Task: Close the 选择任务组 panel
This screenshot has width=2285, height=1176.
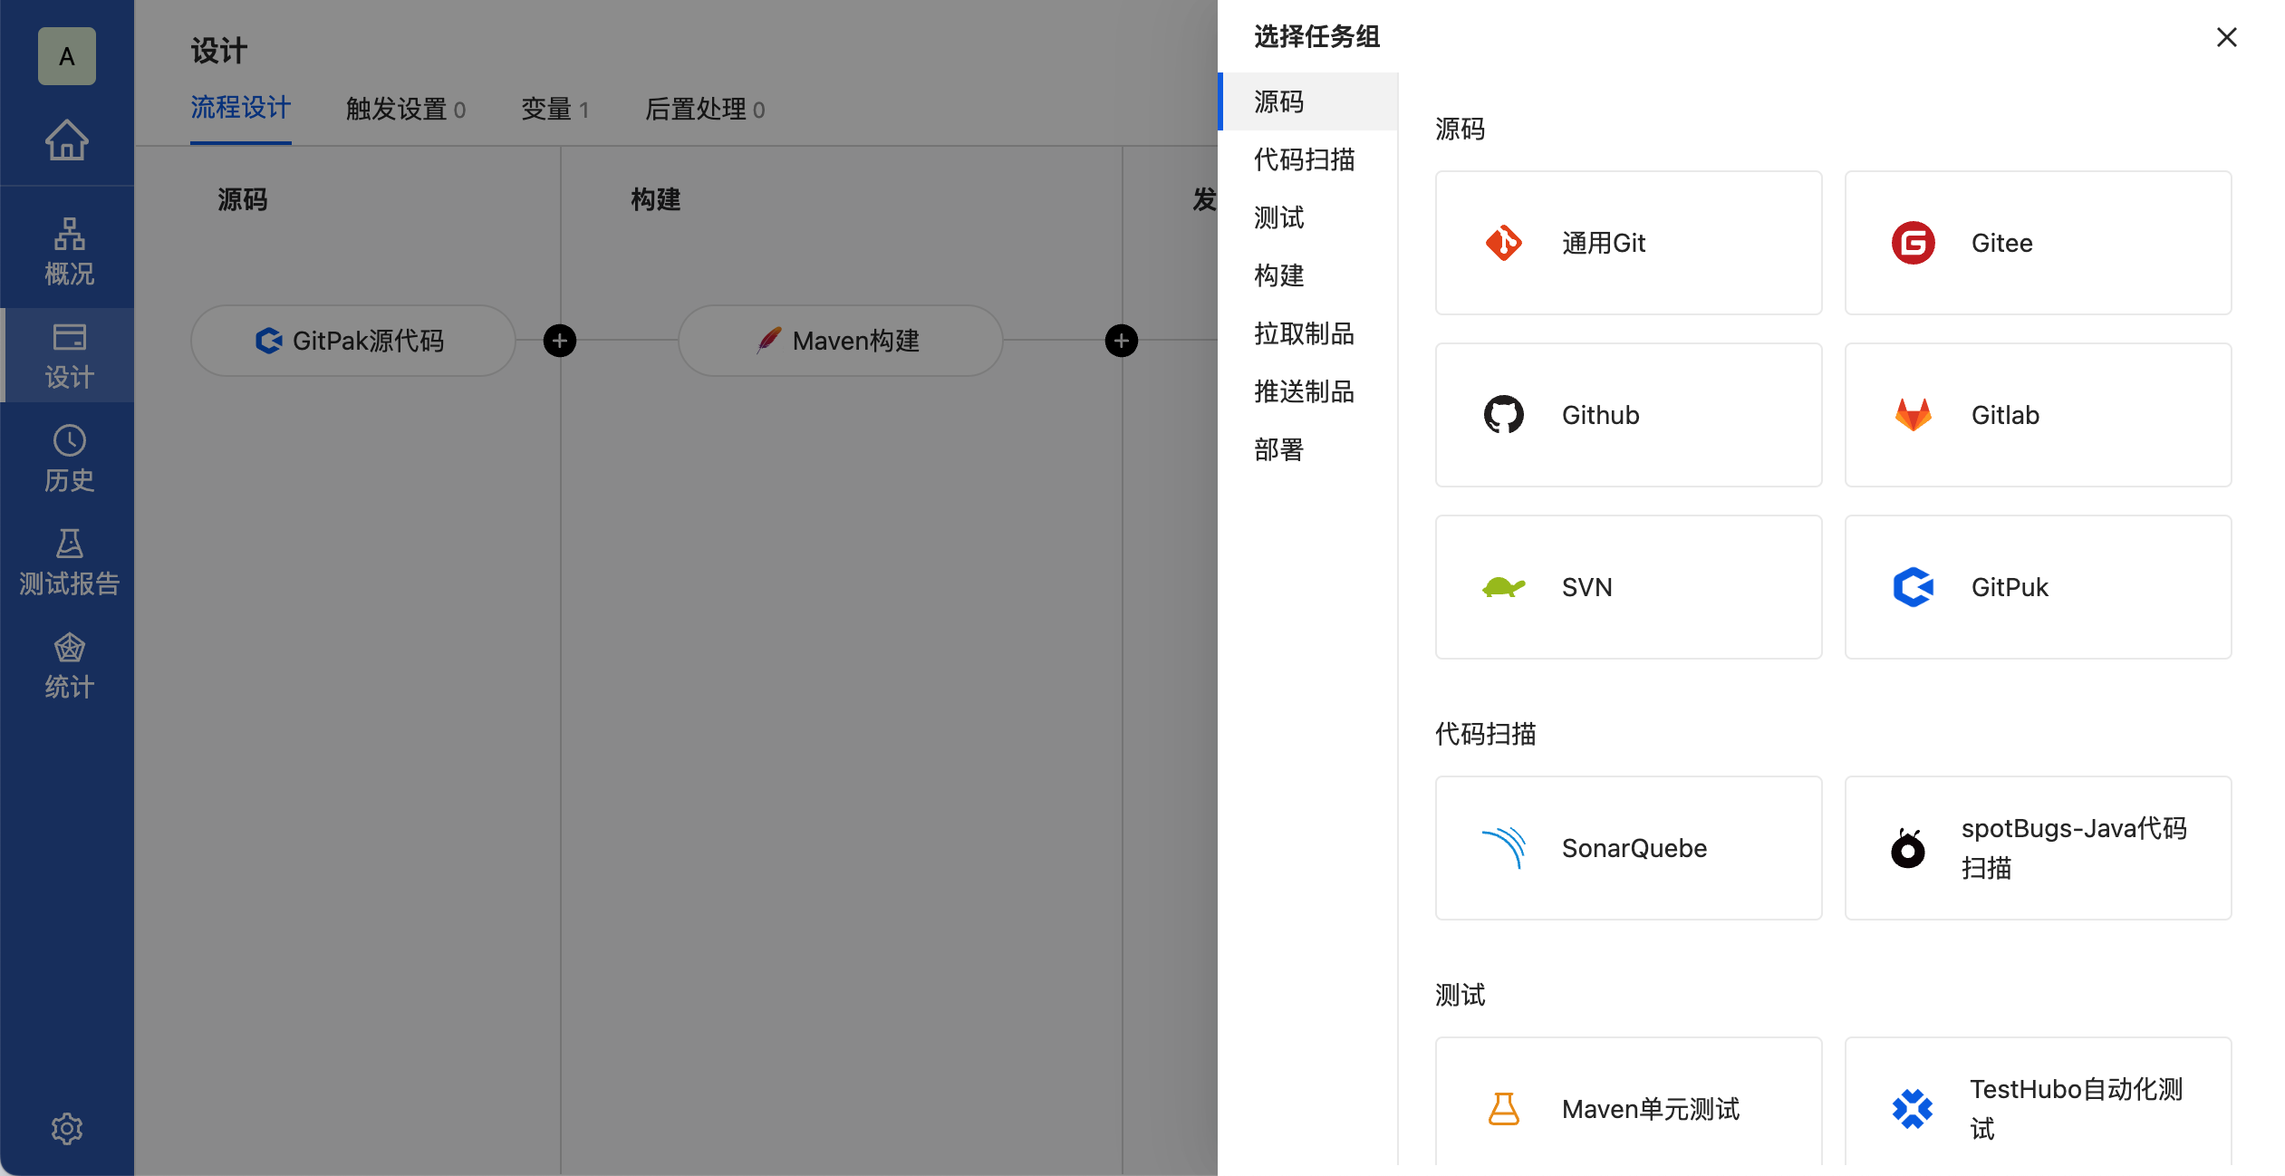Action: [2227, 37]
